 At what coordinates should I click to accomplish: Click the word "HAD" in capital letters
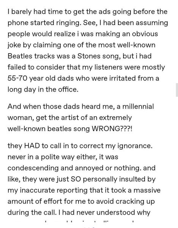[x=32, y=146]
